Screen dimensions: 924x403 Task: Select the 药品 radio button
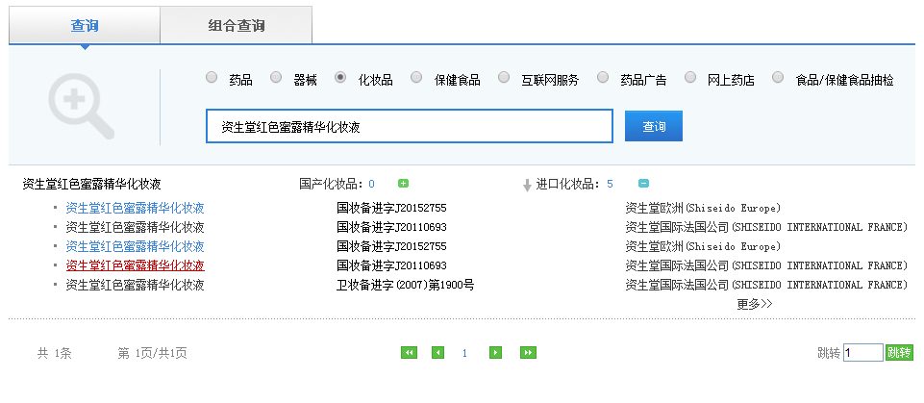tap(212, 78)
